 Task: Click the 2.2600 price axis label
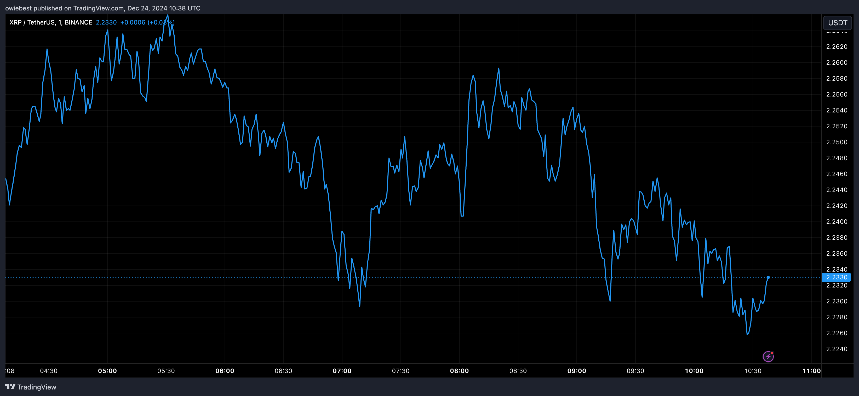coord(837,63)
